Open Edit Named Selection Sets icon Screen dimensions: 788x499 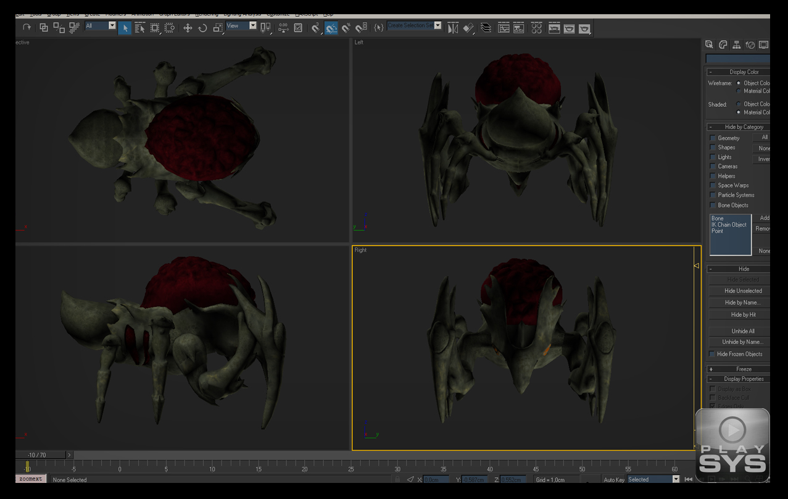pyautogui.click(x=378, y=28)
